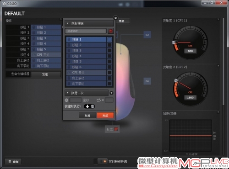The height and width of the screenshot is (169, 229).
Task: Click the orange 完成 button
Action: click(x=105, y=116)
